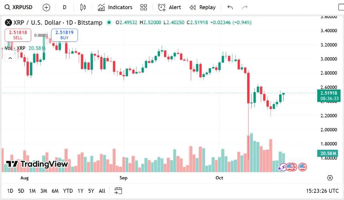Click the purple lightning event icon
Screen dimensions: 344x200
pyautogui.click(x=282, y=167)
